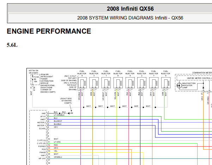Click the Fuel Injector 2 coil symbol

[x=142, y=82]
